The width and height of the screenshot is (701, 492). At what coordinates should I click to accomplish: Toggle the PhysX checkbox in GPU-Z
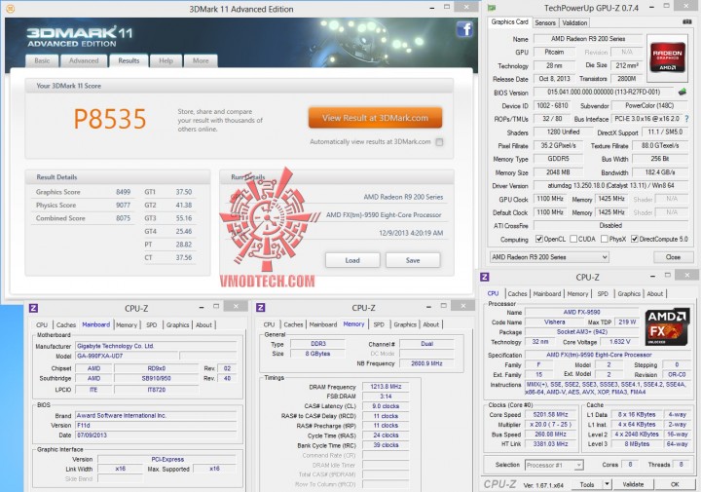point(605,239)
